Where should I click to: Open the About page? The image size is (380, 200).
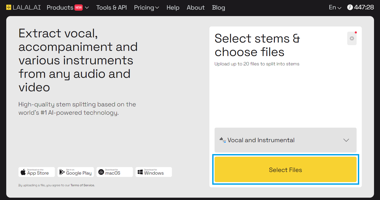pos(196,8)
